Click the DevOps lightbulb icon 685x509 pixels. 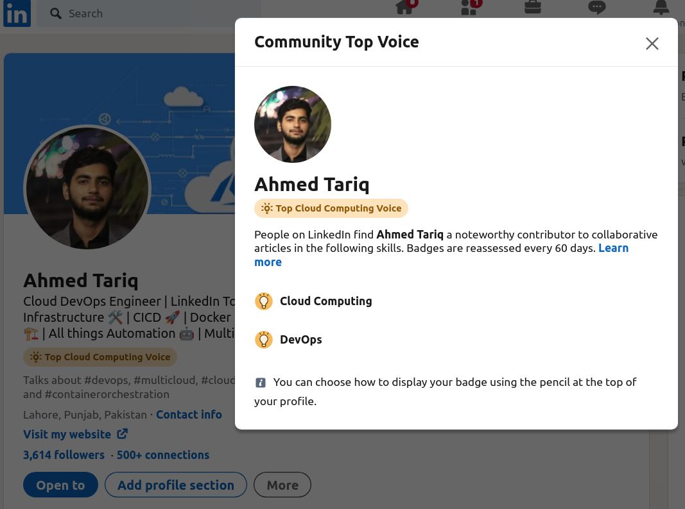click(263, 339)
